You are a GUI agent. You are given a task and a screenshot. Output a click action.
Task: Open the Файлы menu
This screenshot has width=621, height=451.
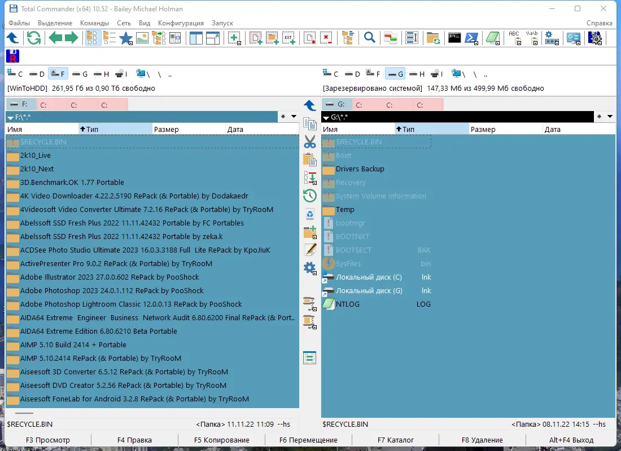pos(19,23)
